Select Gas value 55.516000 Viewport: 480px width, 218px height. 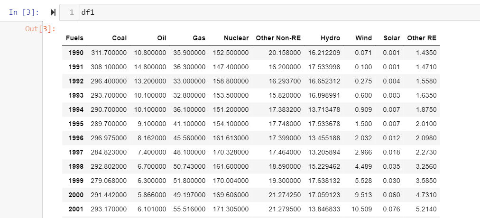189,209
